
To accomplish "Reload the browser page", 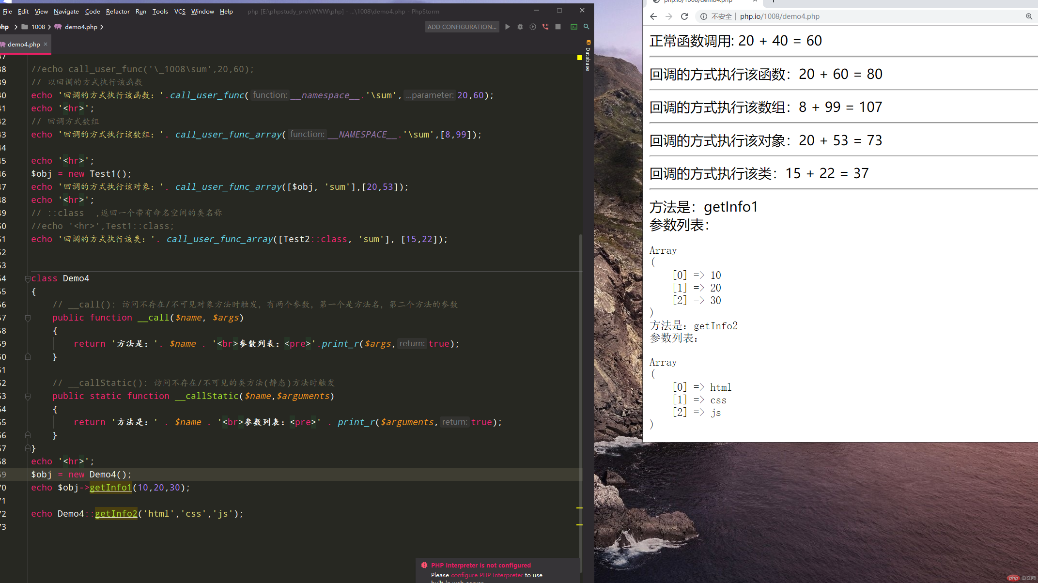I will pos(684,16).
